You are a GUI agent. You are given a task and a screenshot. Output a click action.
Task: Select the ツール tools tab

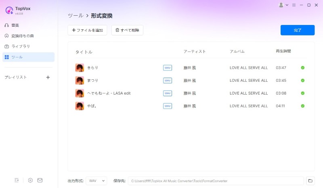28,57
